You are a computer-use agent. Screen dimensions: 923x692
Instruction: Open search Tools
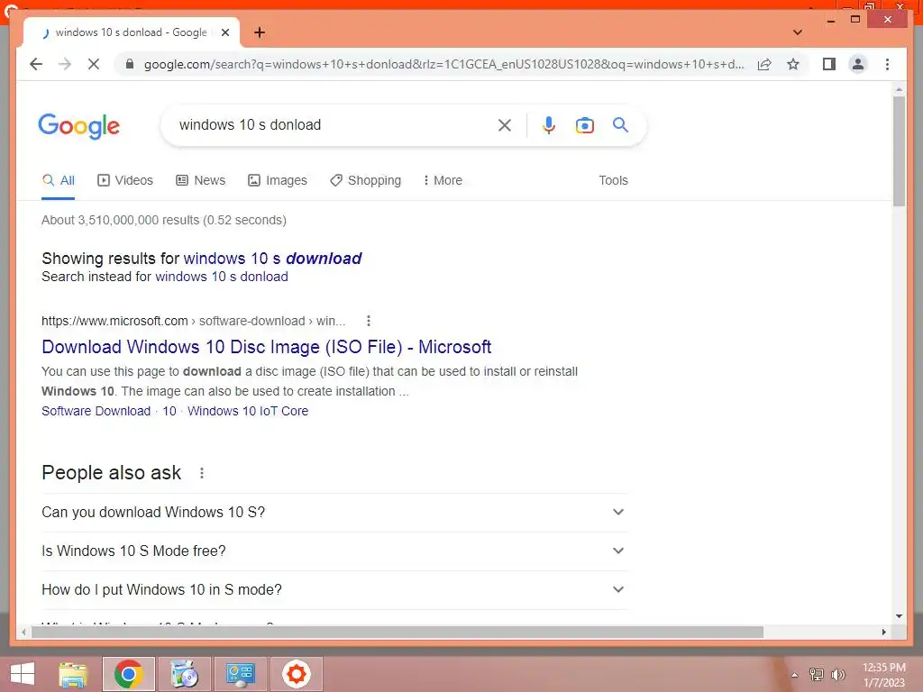(613, 180)
